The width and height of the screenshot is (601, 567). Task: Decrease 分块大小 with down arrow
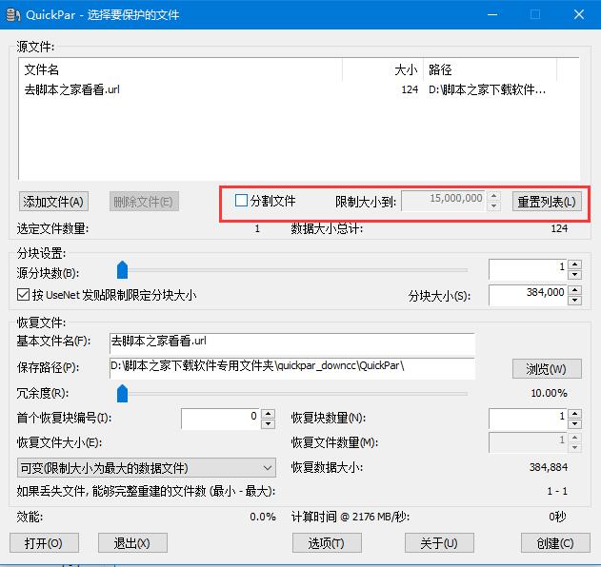tap(574, 301)
